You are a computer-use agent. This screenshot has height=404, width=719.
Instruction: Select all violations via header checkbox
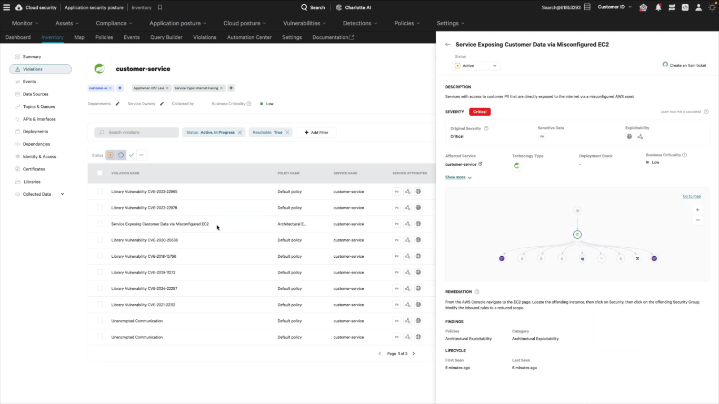click(x=100, y=173)
